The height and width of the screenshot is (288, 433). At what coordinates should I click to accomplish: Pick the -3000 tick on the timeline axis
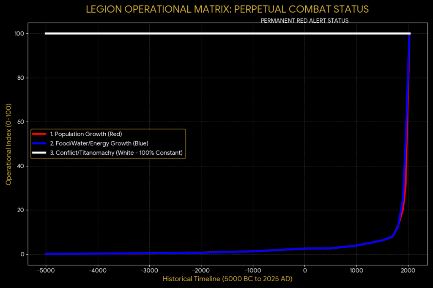click(x=149, y=270)
